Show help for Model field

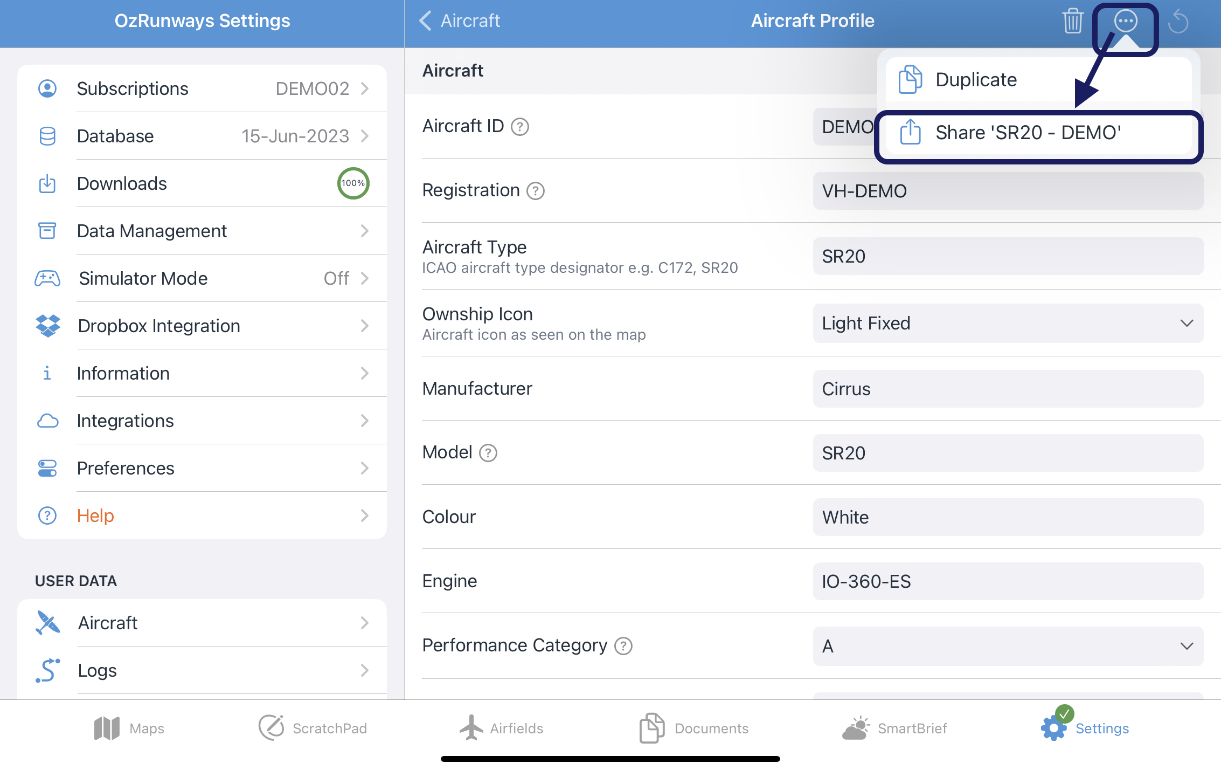tap(488, 453)
